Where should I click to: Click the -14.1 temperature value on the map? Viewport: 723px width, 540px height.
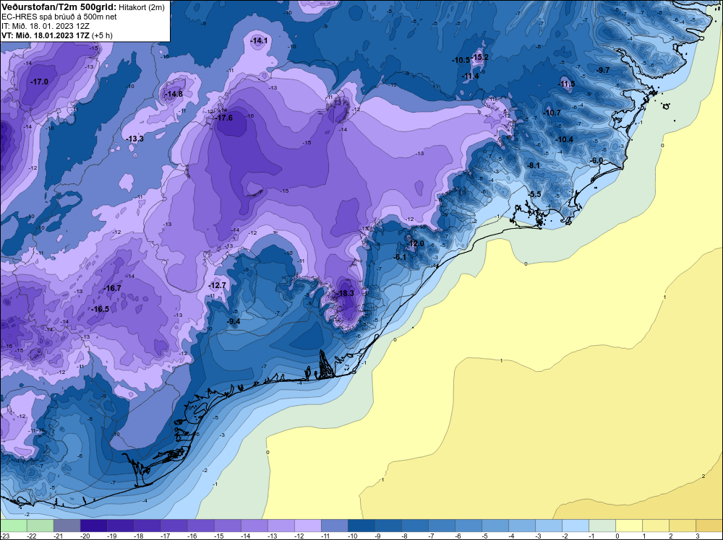259,41
